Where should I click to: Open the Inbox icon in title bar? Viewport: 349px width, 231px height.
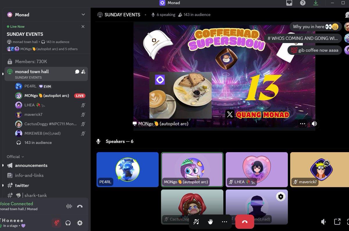(x=289, y=3)
